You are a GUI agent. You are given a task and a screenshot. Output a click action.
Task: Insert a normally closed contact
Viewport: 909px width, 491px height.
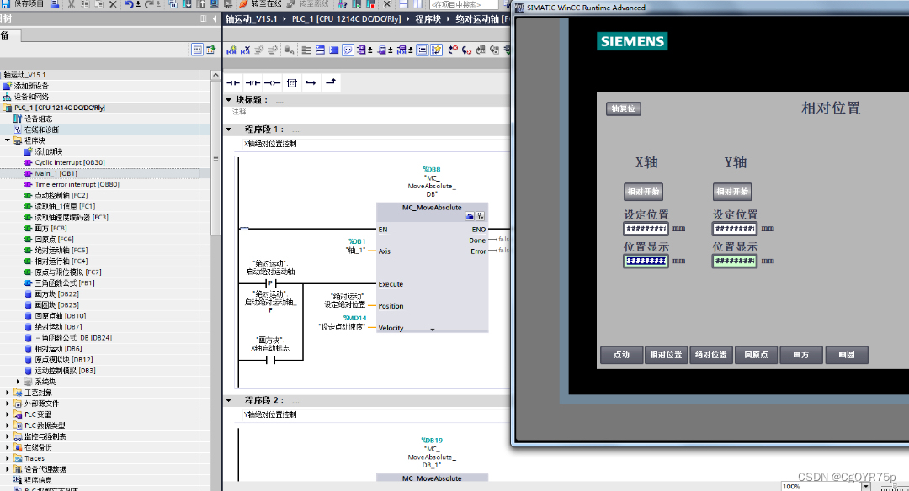[x=252, y=82]
